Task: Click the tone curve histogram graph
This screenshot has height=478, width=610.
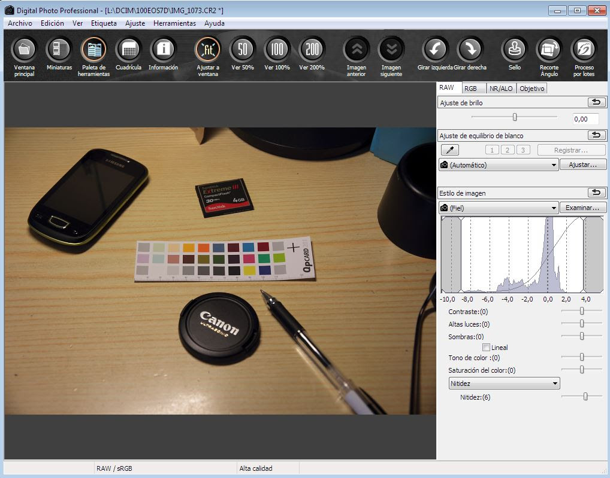Action: point(522,255)
